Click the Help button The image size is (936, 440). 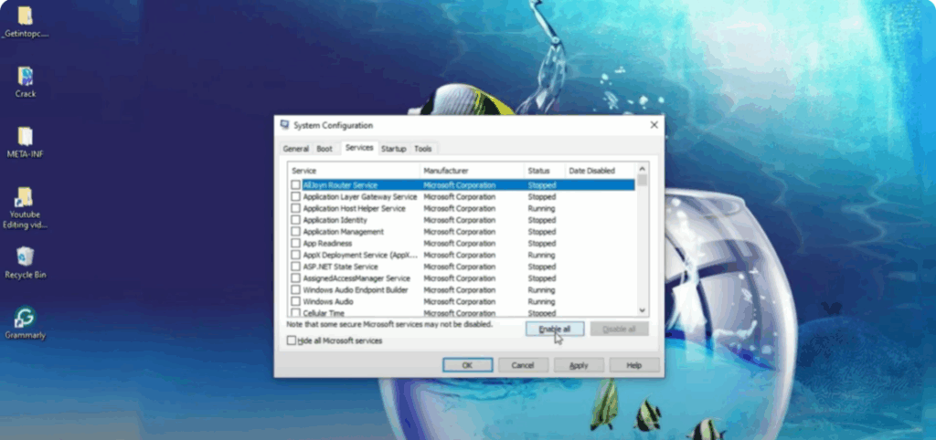coord(634,365)
